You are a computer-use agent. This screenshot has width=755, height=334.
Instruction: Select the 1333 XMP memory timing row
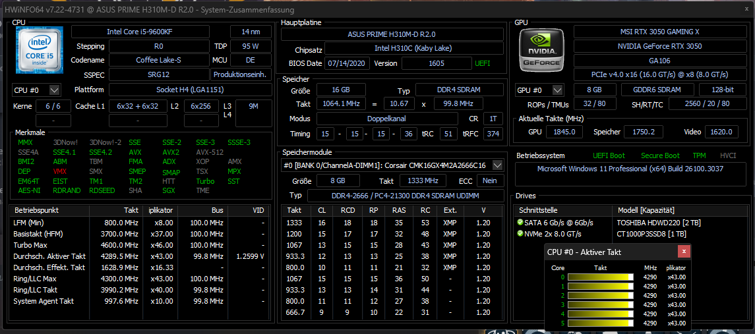(392, 223)
